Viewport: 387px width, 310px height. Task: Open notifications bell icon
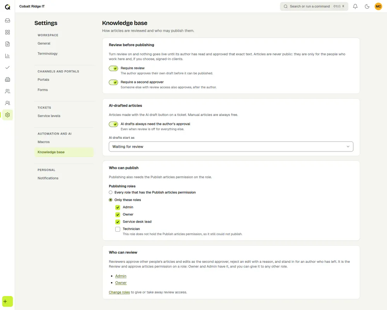[x=355, y=7]
